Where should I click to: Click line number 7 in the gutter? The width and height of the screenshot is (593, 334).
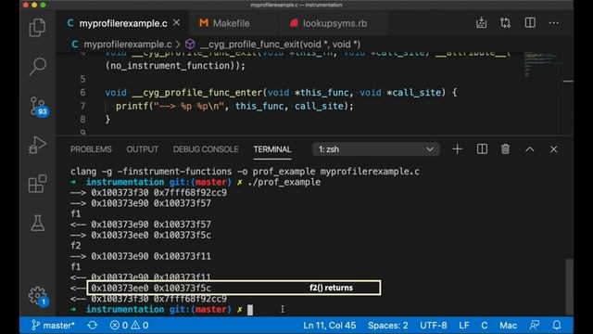82,106
